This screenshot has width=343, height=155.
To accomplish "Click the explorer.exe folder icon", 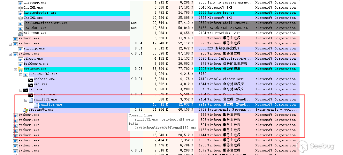I will pos(20,69).
